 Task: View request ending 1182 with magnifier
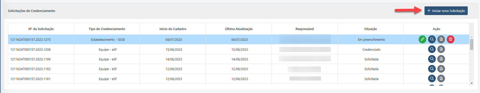click(432, 69)
